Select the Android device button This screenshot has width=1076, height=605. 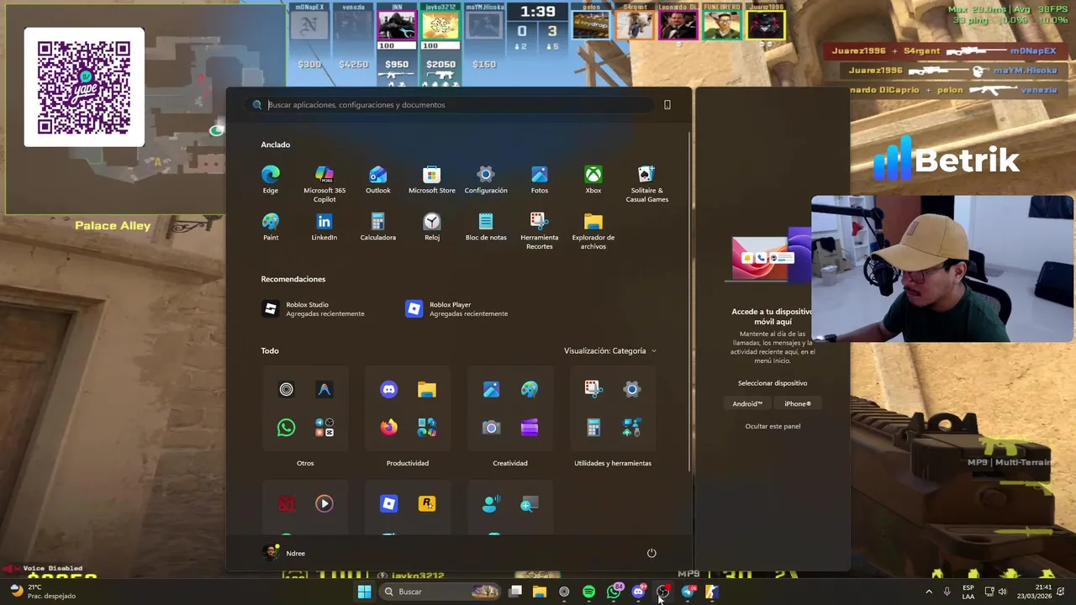pyautogui.click(x=747, y=403)
